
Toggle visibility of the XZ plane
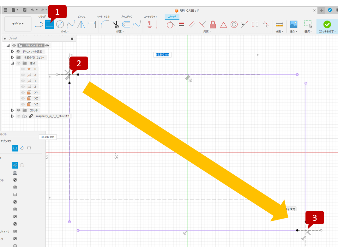[x=23, y=98]
